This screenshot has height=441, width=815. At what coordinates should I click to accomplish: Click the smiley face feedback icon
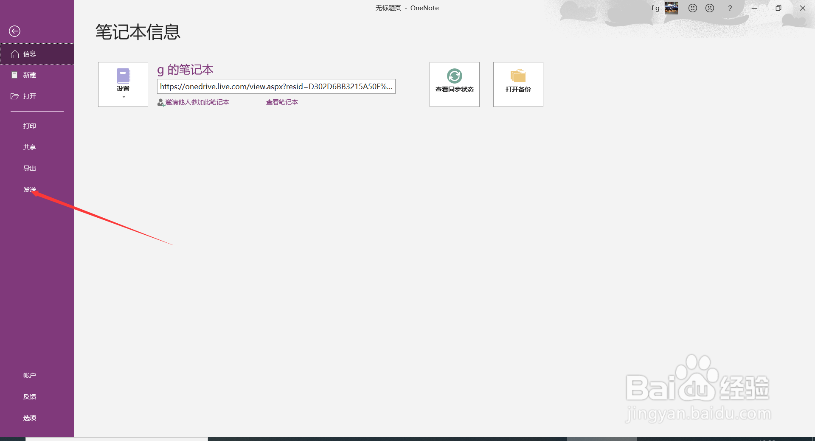(x=693, y=8)
